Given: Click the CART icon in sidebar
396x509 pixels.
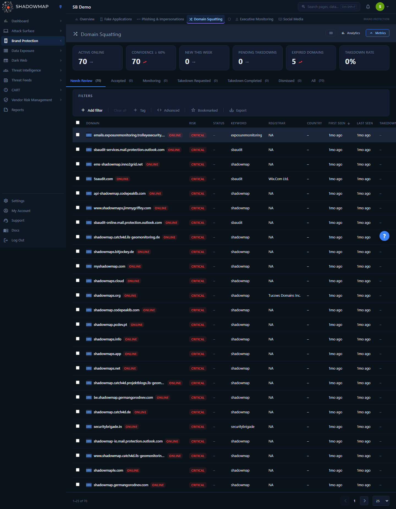Looking at the screenshot, I should click(x=6, y=90).
